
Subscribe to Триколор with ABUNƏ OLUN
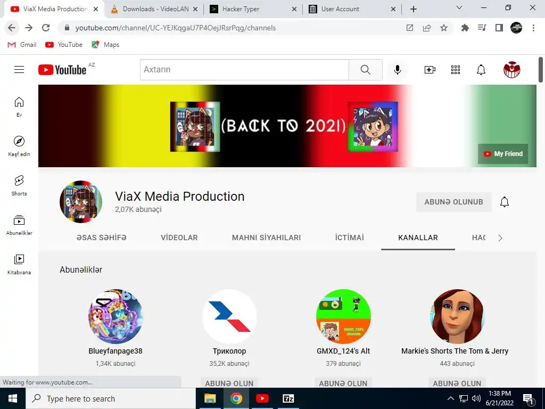[x=229, y=383]
